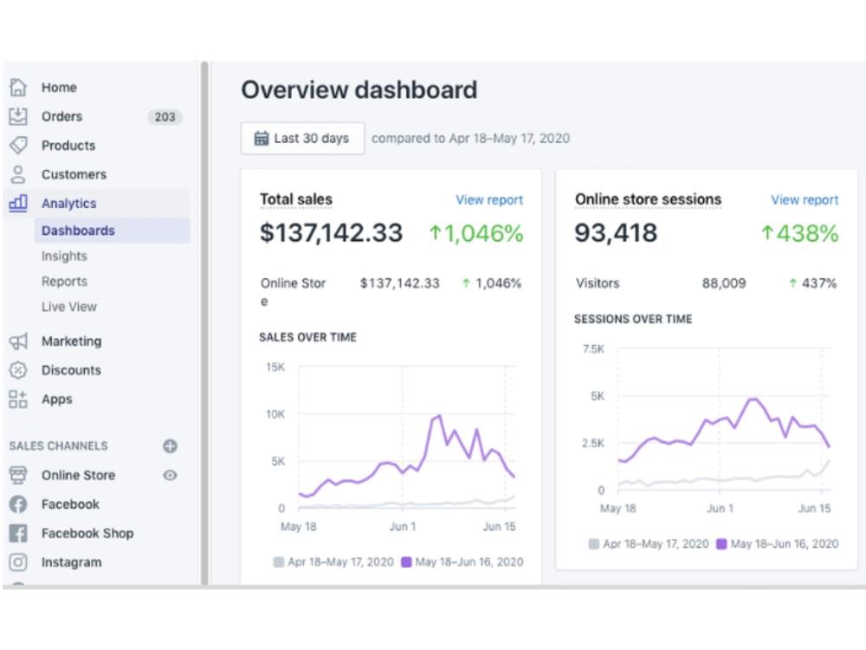Click the Total sales card title
Image resolution: width=866 pixels, height=650 pixels.
click(296, 199)
